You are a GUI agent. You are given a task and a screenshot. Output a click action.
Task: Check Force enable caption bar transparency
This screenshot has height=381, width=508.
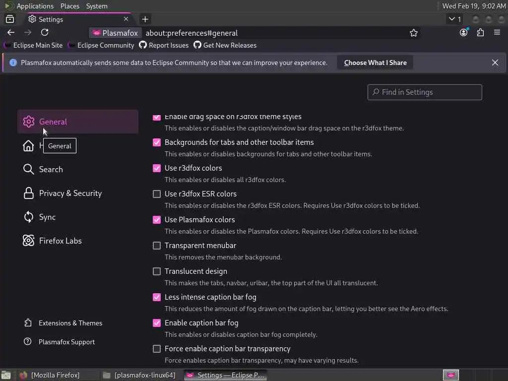(156, 349)
